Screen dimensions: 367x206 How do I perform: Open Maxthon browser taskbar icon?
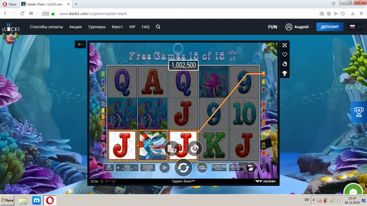36,201
